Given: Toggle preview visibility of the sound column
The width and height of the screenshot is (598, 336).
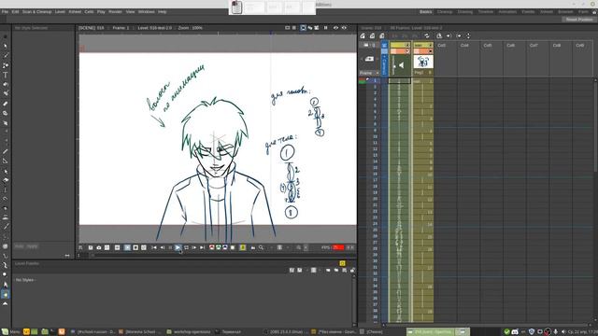Looking at the screenshot, I should tap(407, 45).
